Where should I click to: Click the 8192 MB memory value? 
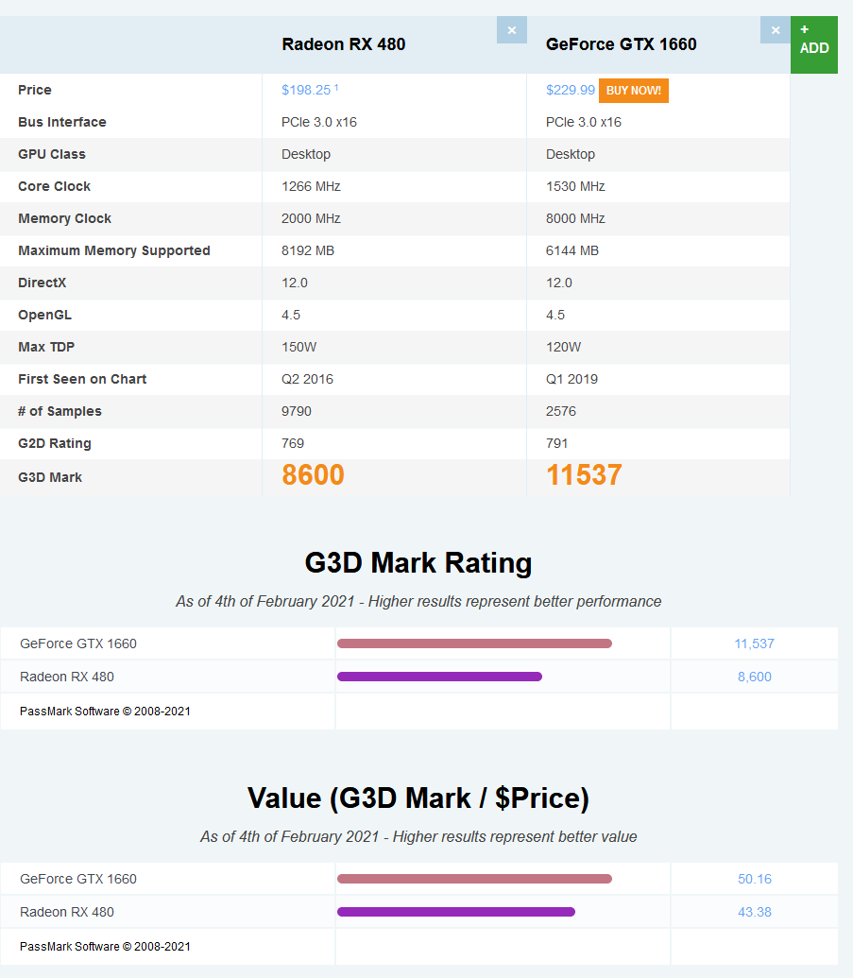(x=308, y=250)
